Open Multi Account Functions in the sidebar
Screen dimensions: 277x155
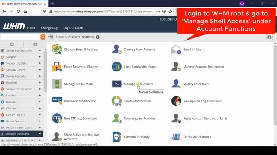pyautogui.click(x=22, y=140)
